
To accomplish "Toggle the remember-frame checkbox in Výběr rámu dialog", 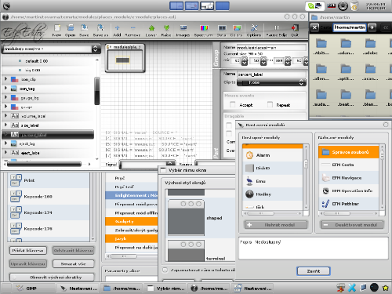I will click(165, 270).
